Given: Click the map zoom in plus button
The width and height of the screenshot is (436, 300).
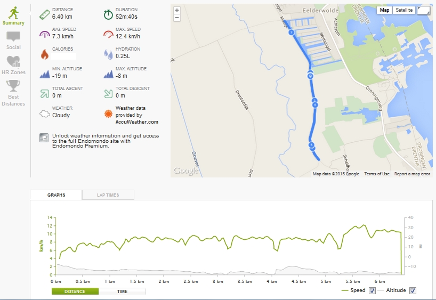Looking at the screenshot, I should pyautogui.click(x=177, y=10).
